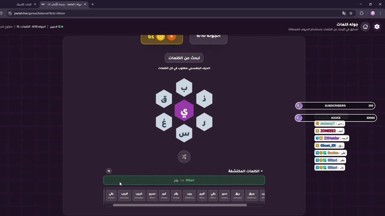Image resolution: width=385 pixels, height=216 pixels.
Task: Click the shuffle letters button
Action: (x=184, y=157)
